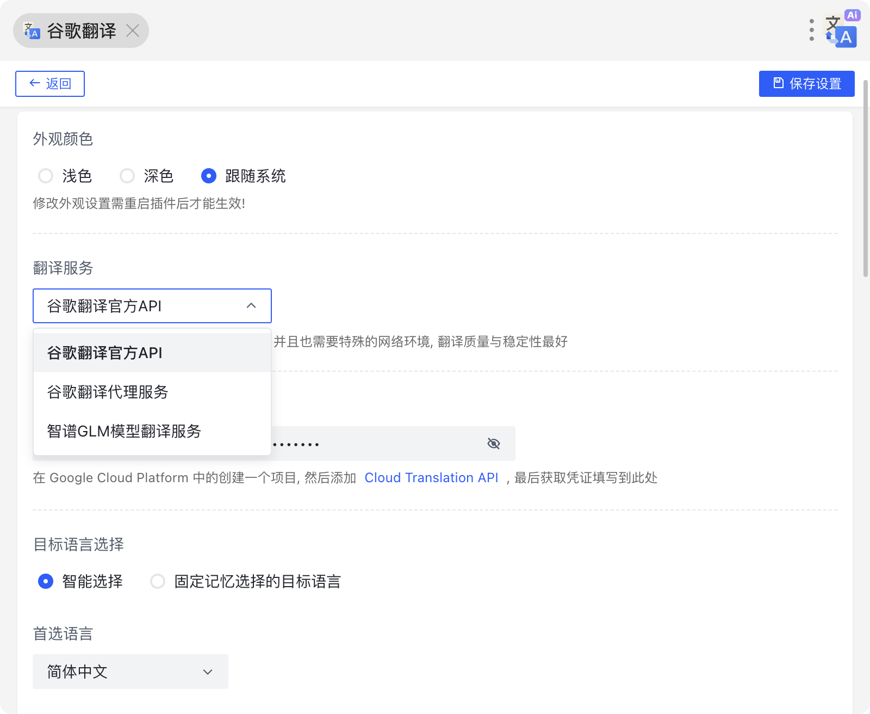
Task: Collapse the 翻译服务 dropdown
Action: pos(152,306)
